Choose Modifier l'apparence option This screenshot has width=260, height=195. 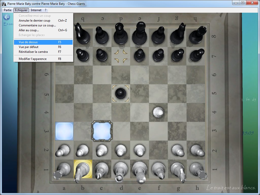pos(32,59)
